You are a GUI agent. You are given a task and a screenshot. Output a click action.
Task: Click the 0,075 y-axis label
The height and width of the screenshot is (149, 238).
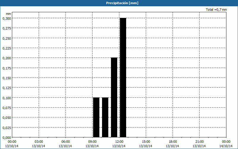7,108
